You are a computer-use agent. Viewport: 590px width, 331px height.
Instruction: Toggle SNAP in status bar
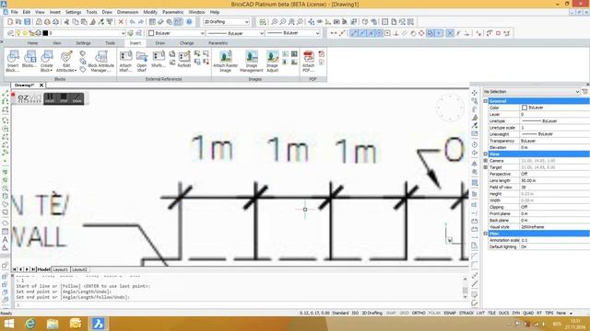coord(391,313)
